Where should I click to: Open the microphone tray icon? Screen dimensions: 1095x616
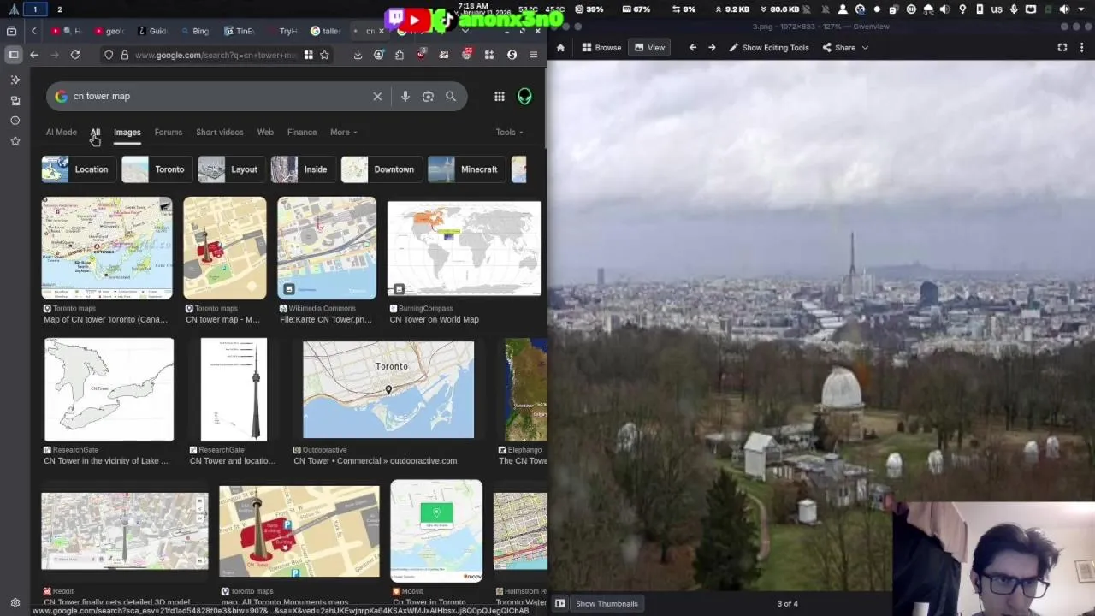click(x=1014, y=9)
